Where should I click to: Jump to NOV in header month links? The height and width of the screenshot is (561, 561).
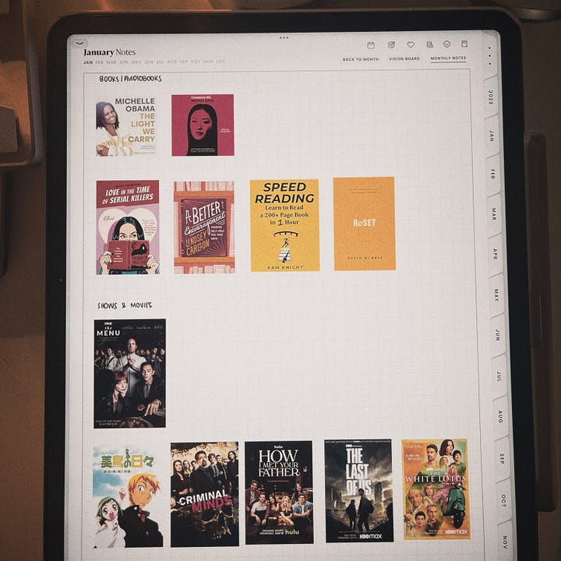tap(208, 62)
